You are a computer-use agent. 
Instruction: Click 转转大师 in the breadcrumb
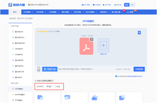coord(20,18)
